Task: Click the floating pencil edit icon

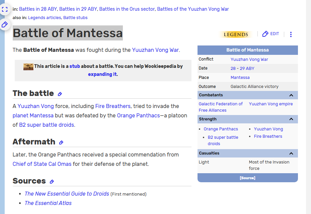Action: pyautogui.click(x=5, y=24)
